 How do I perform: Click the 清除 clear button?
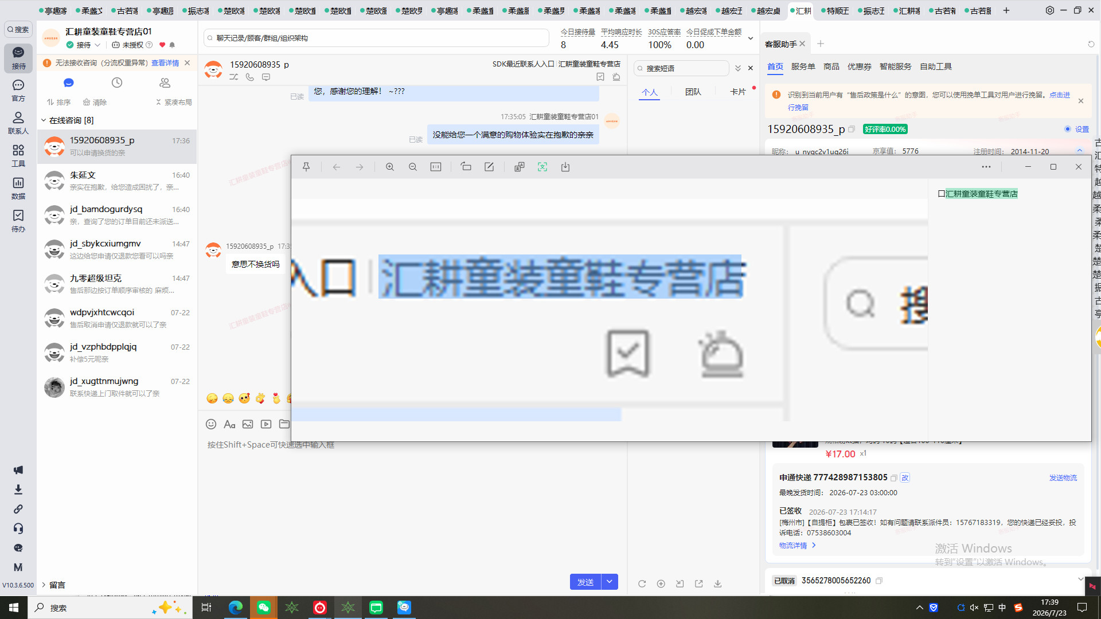coord(95,103)
